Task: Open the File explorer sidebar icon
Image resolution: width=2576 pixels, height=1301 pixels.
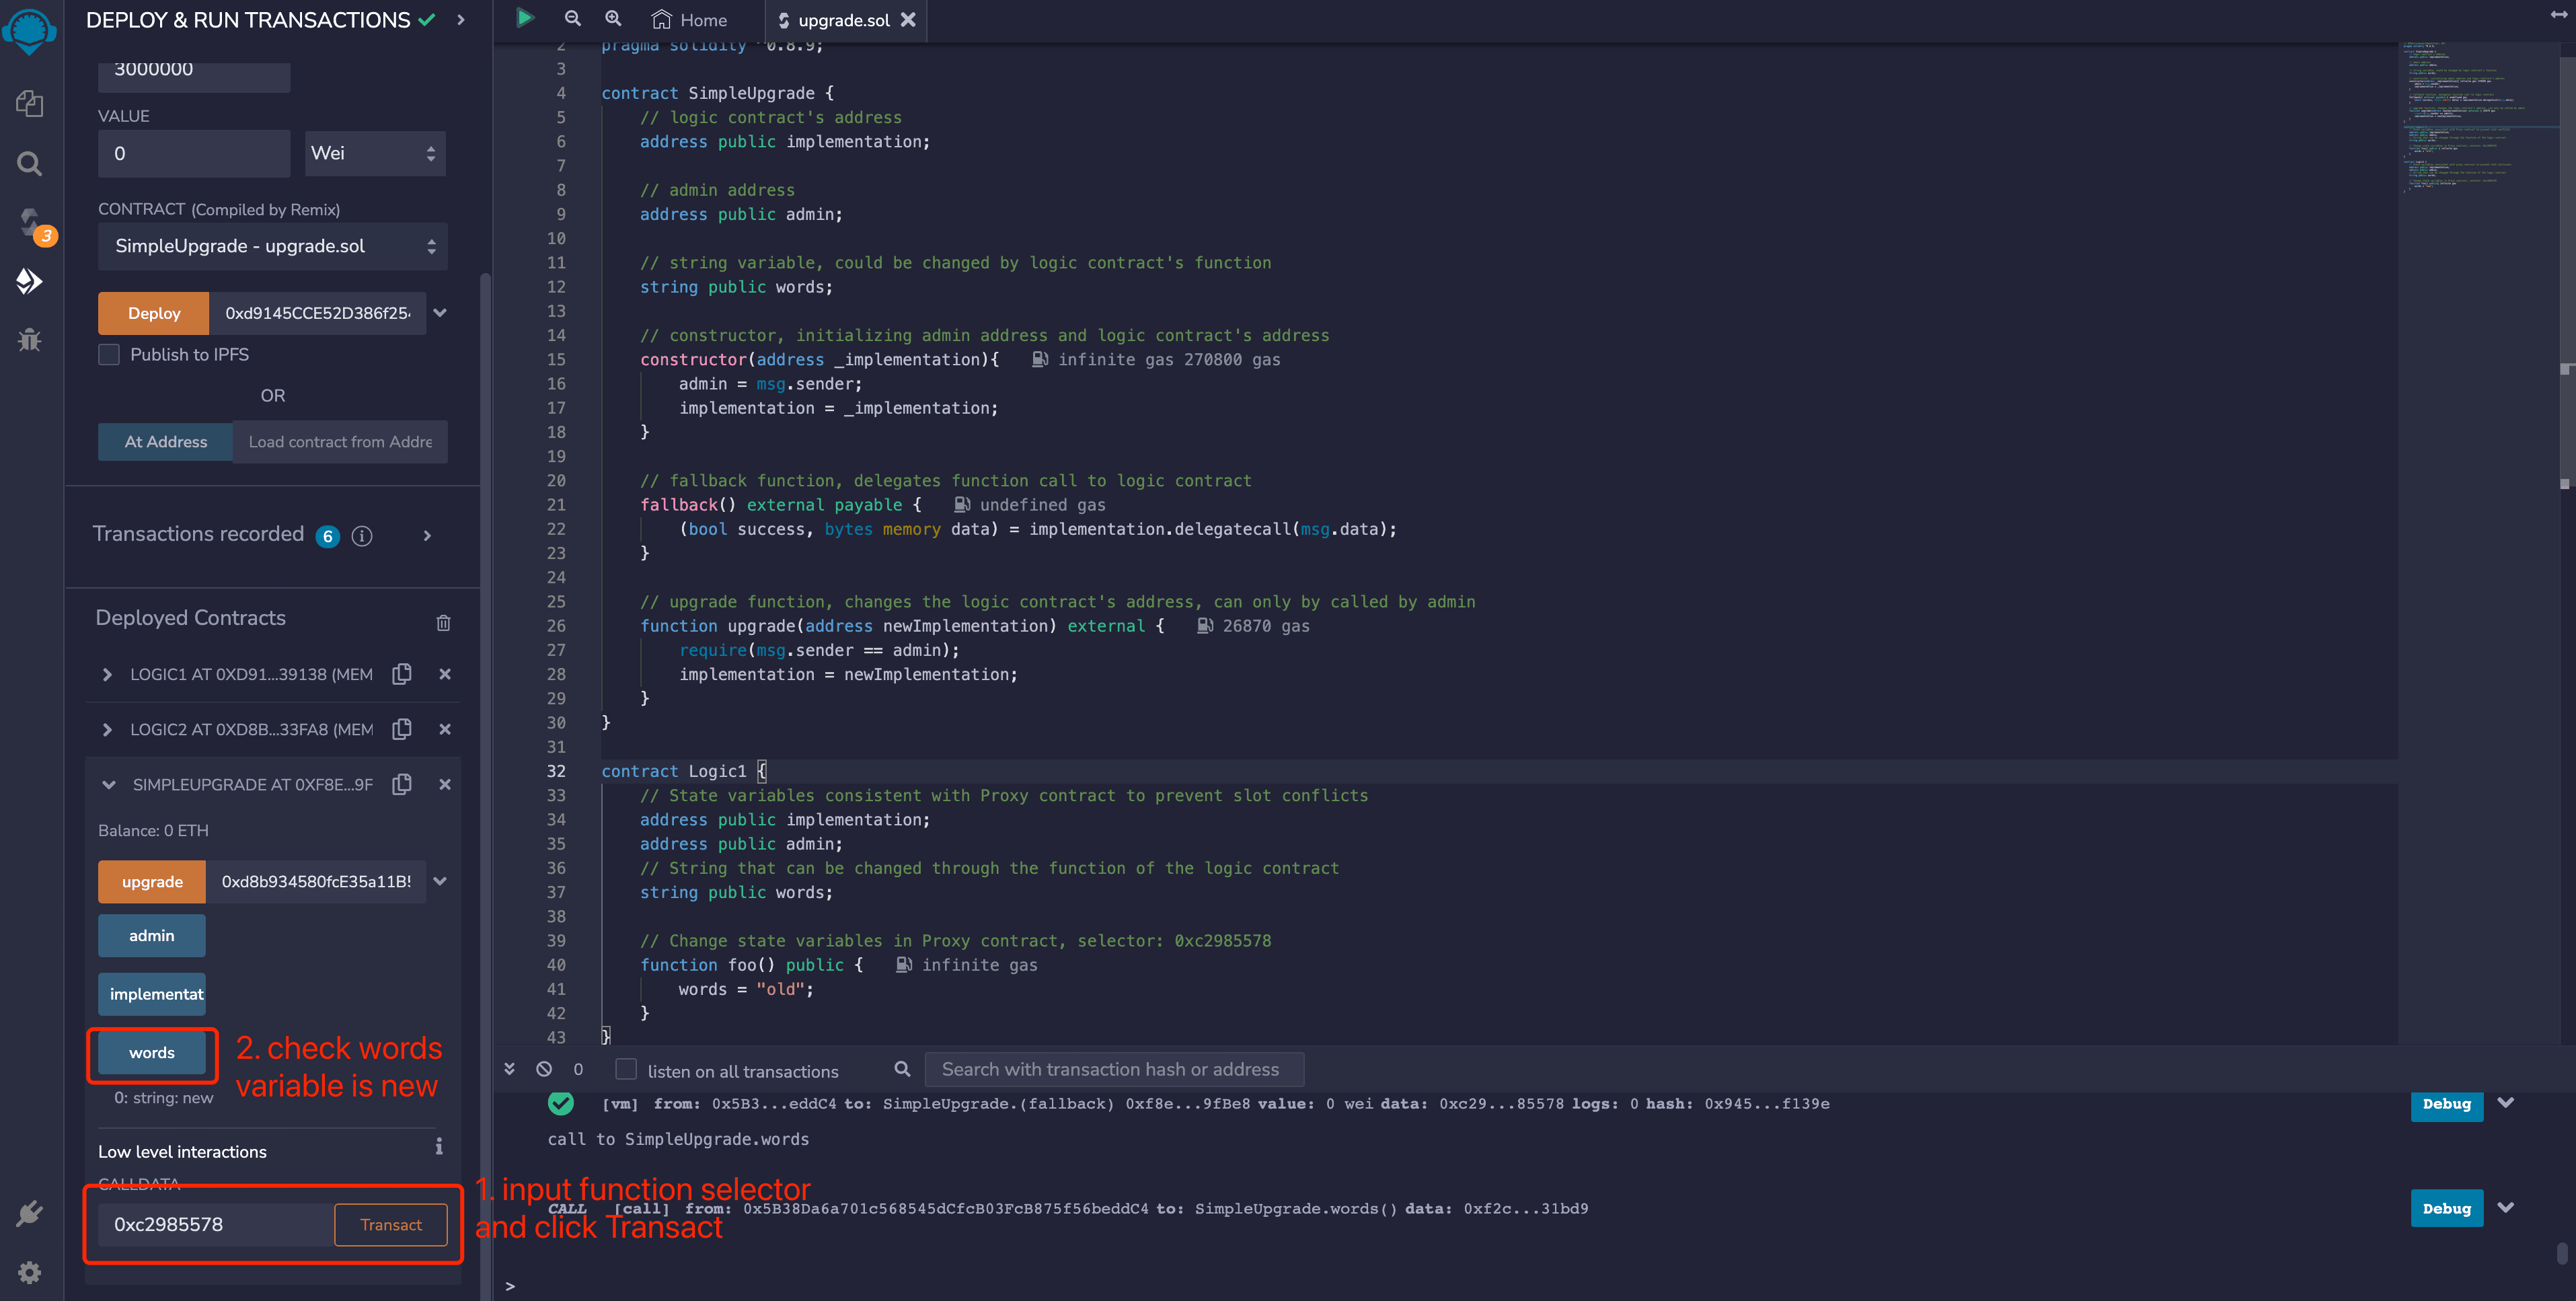Action: coord(30,103)
